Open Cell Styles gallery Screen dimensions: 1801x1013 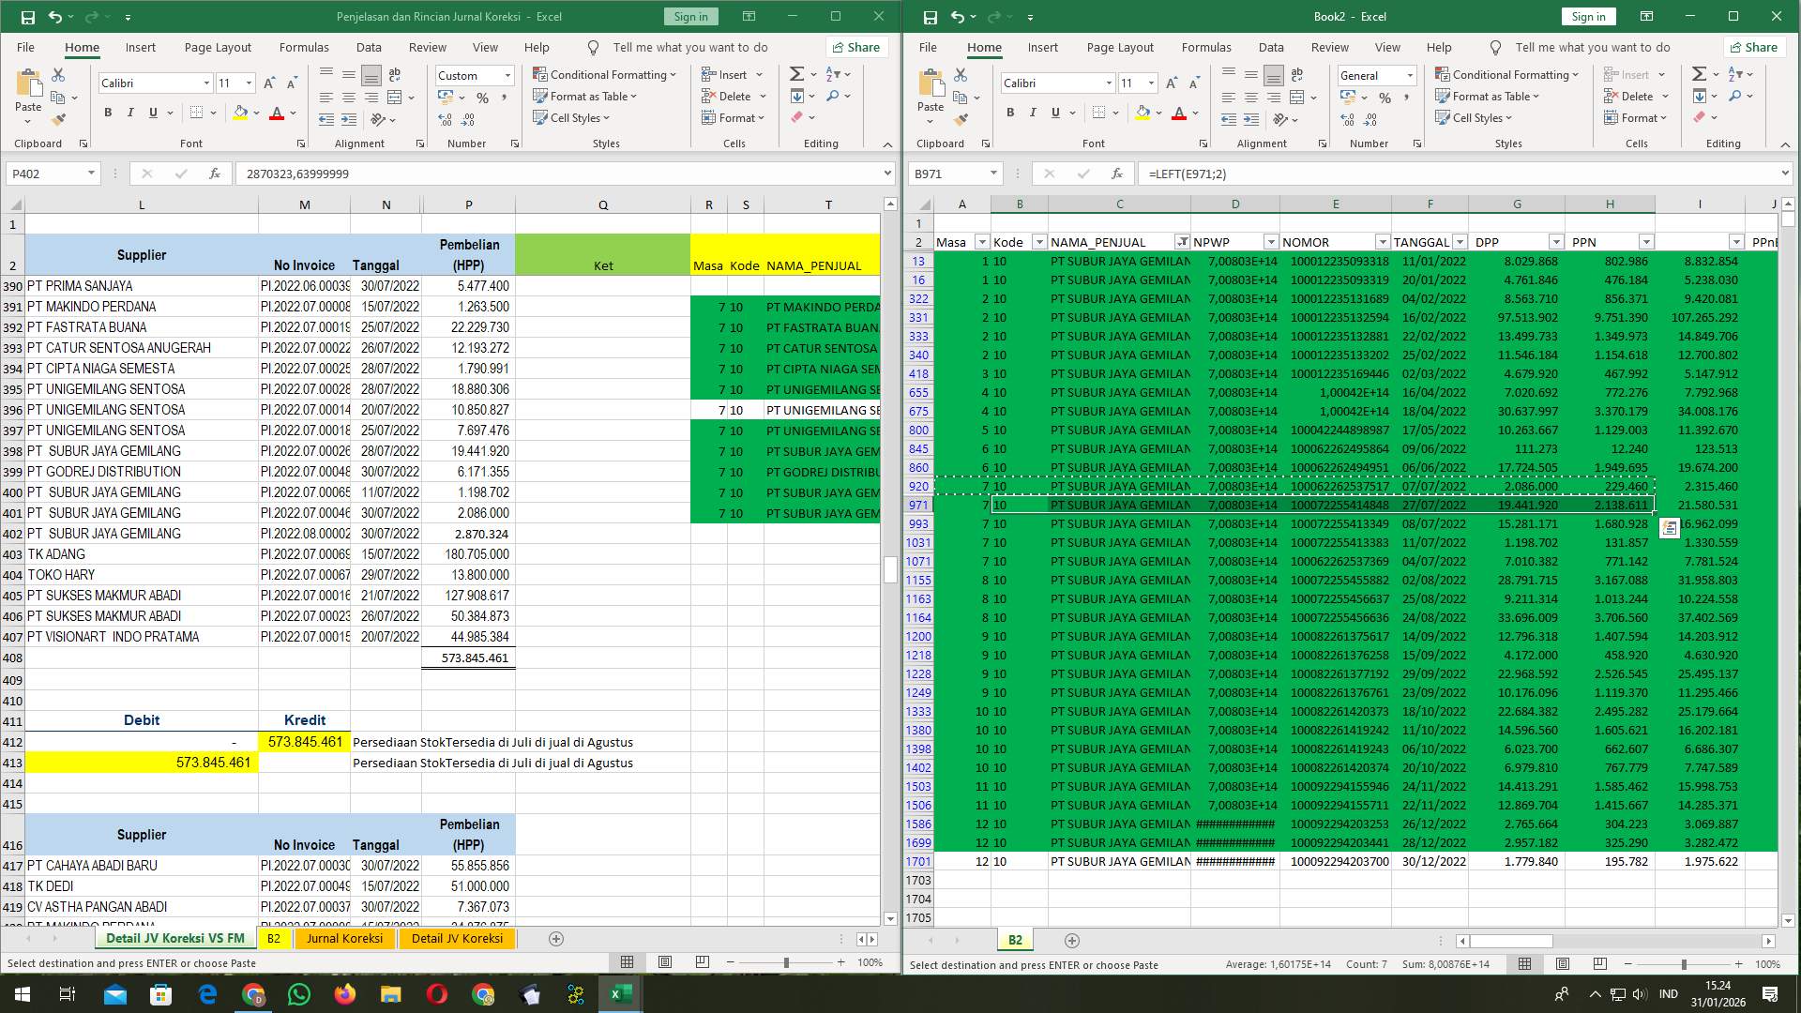tap(571, 117)
